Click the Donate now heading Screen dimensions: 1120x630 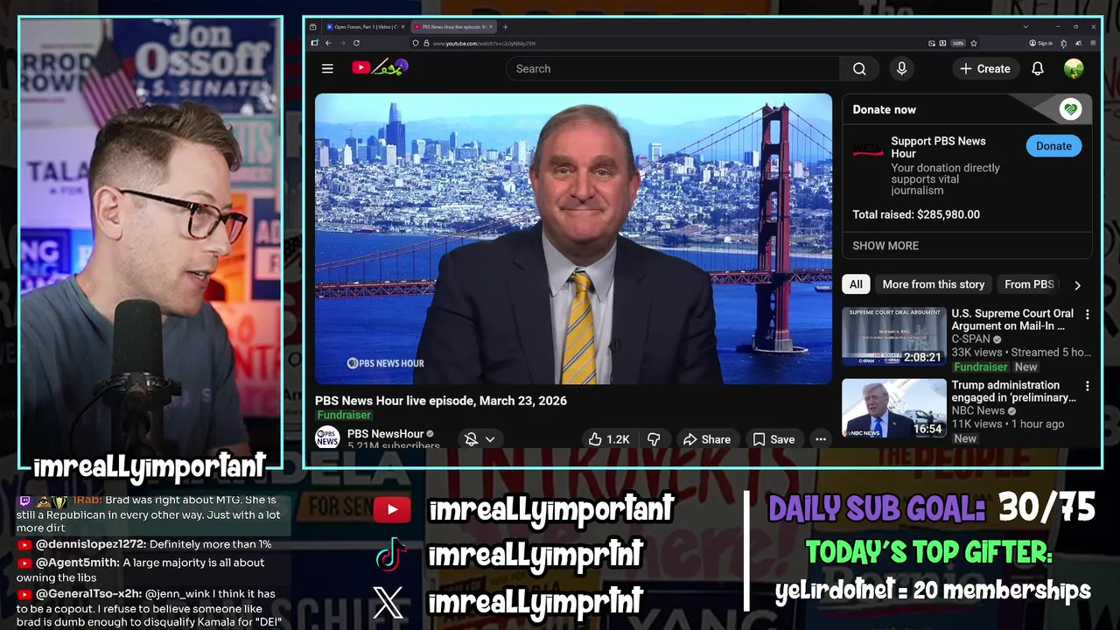click(x=885, y=109)
